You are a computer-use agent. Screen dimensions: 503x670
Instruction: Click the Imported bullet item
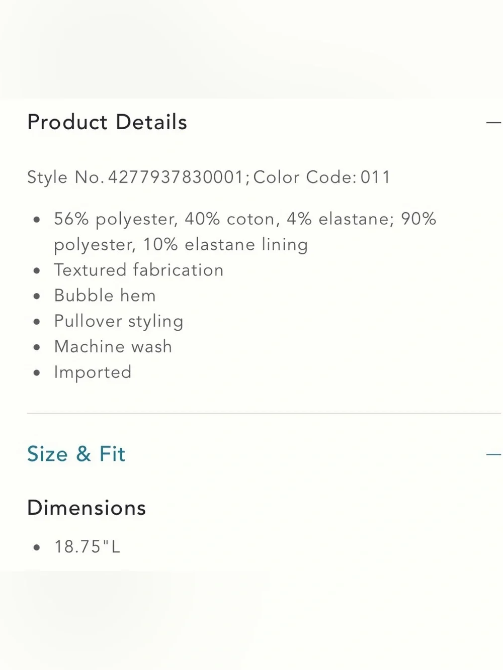pos(93,372)
